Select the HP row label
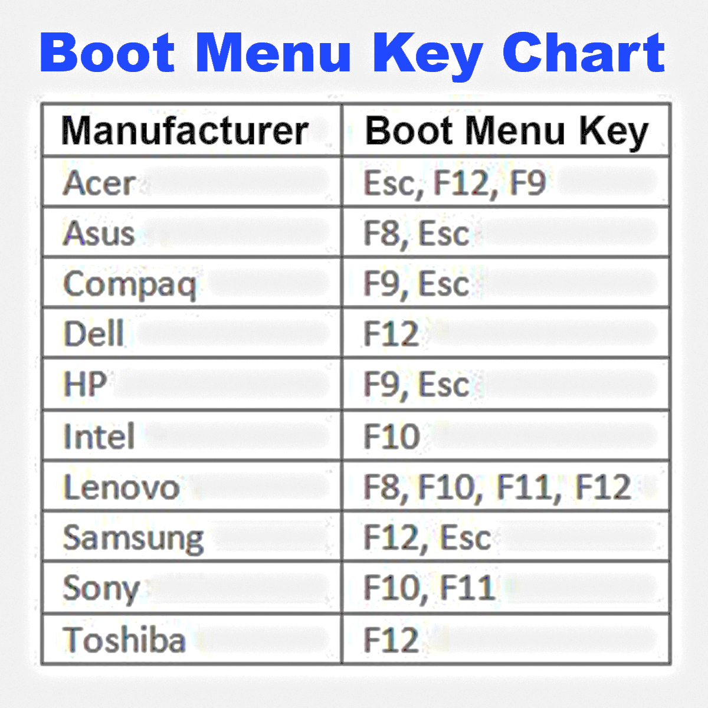Viewport: 708px width, 708px height. click(192, 384)
